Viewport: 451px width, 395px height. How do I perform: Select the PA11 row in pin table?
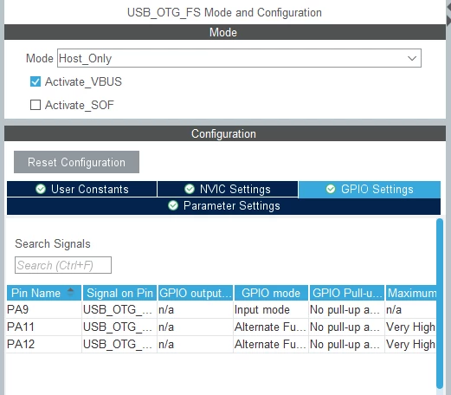tap(221, 327)
